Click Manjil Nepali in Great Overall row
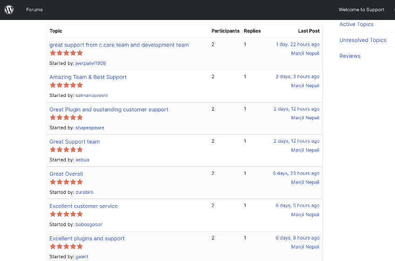The height and width of the screenshot is (261, 395). (x=305, y=182)
